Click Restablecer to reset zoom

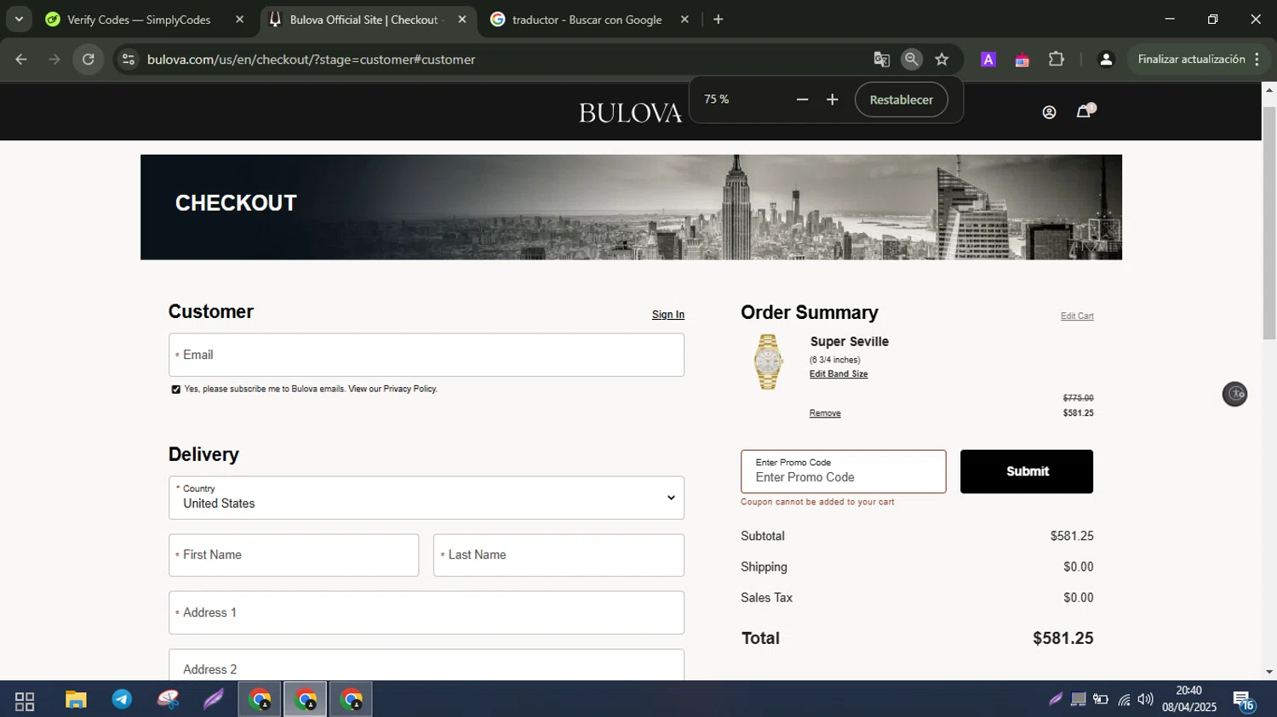point(901,100)
